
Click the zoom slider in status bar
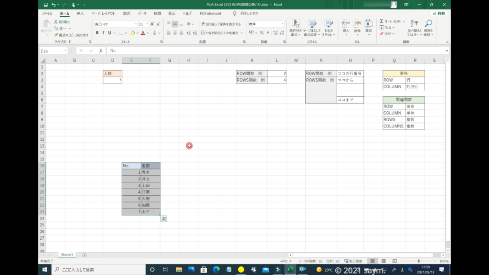pyautogui.click(x=419, y=261)
